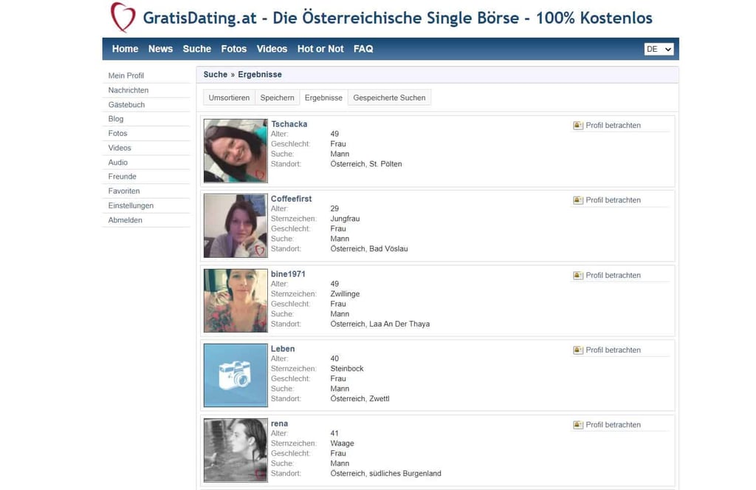Click Coffeefirst's profile photo thumbnail

236,226
